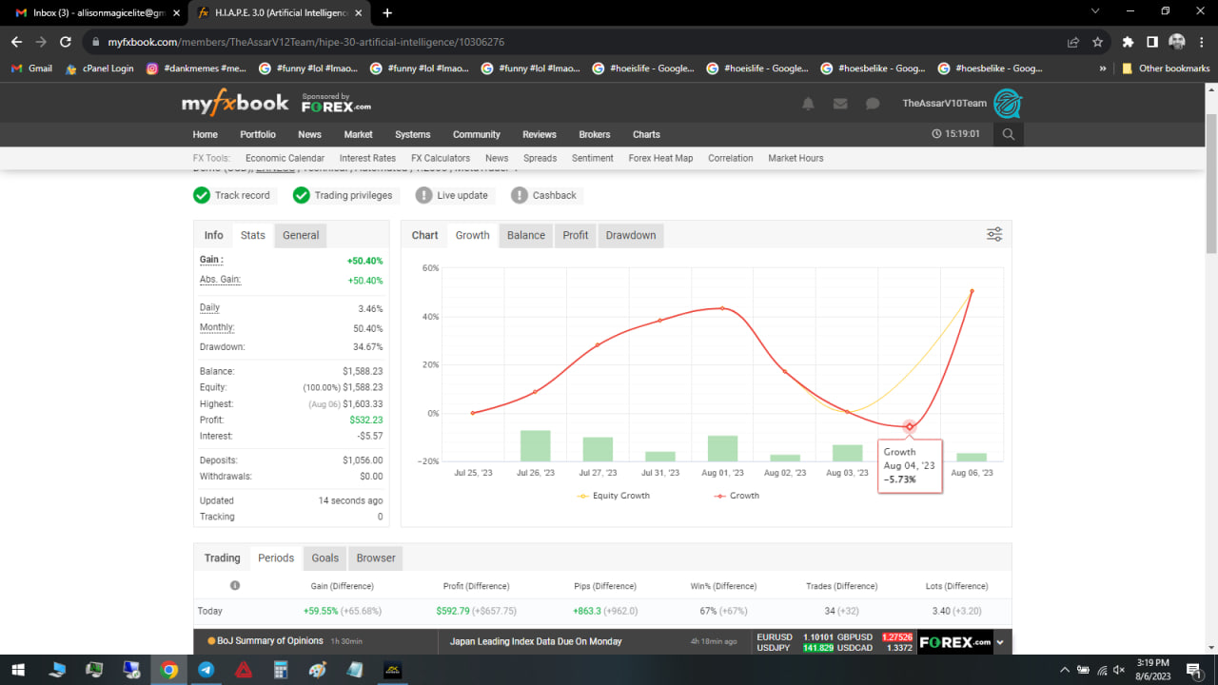Image resolution: width=1218 pixels, height=685 pixels.
Task: Click the browser address bar URL
Action: tap(305, 42)
